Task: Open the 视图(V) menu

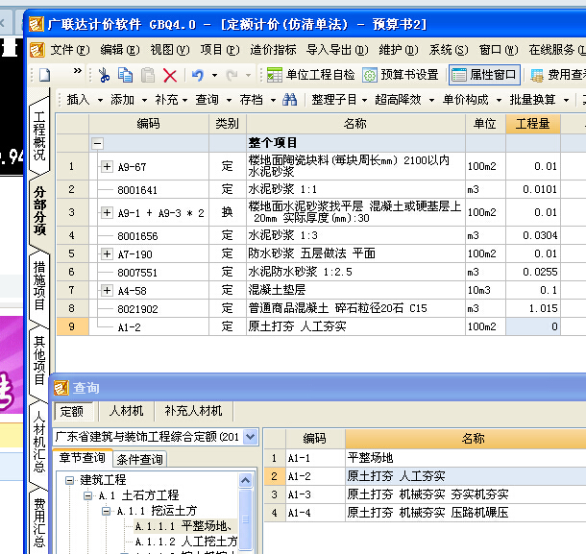Action: click(170, 50)
